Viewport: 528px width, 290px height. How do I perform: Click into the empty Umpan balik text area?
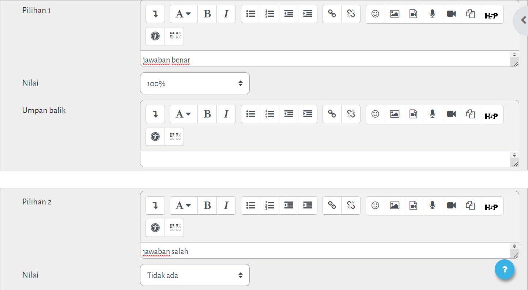324,159
